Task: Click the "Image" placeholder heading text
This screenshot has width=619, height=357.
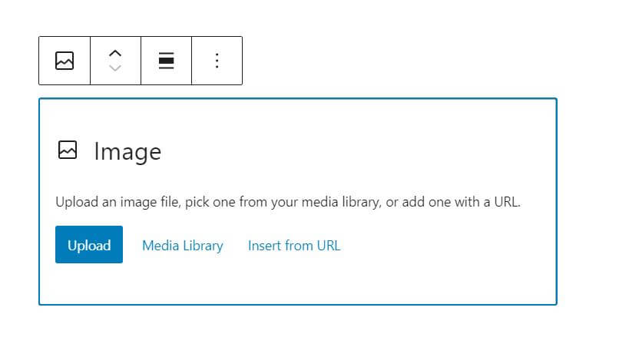Action: point(127,151)
